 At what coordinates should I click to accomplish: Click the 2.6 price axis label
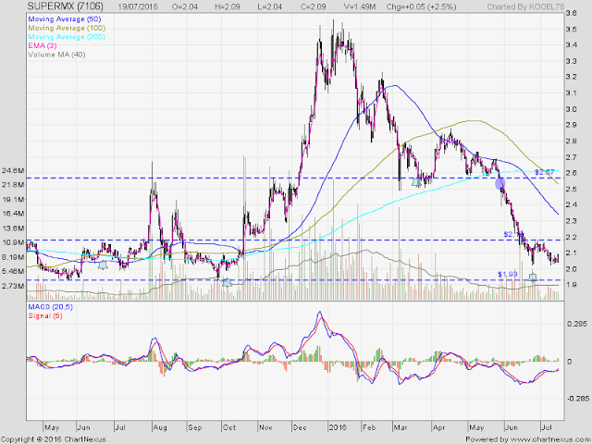[572, 173]
